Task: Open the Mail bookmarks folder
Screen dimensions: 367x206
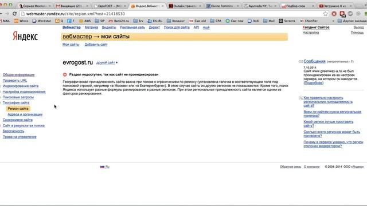Action: 269,21
